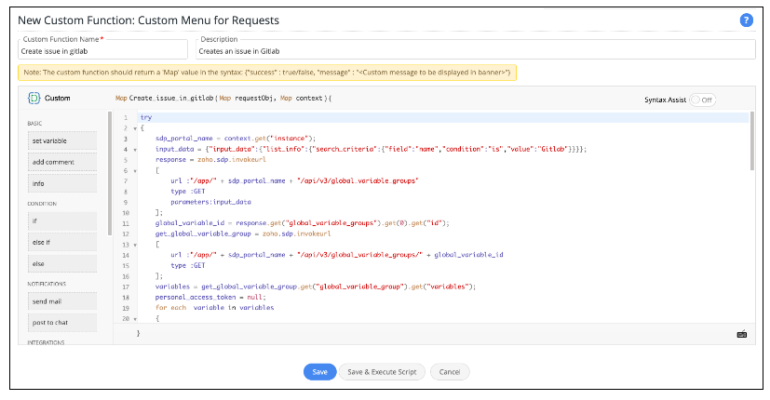Click the Custom Function Name field
Viewport: 770px width, 400px height.
pos(102,51)
